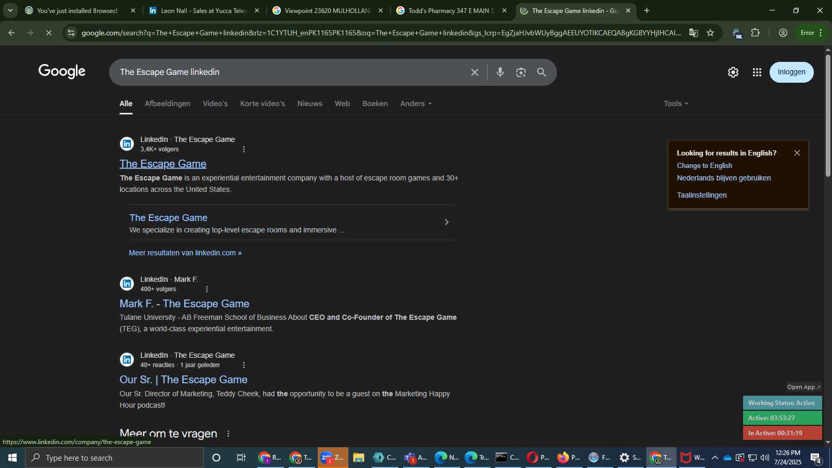Screen dimensions: 832x468
Task: Open Windows Start menu
Action: point(12,458)
